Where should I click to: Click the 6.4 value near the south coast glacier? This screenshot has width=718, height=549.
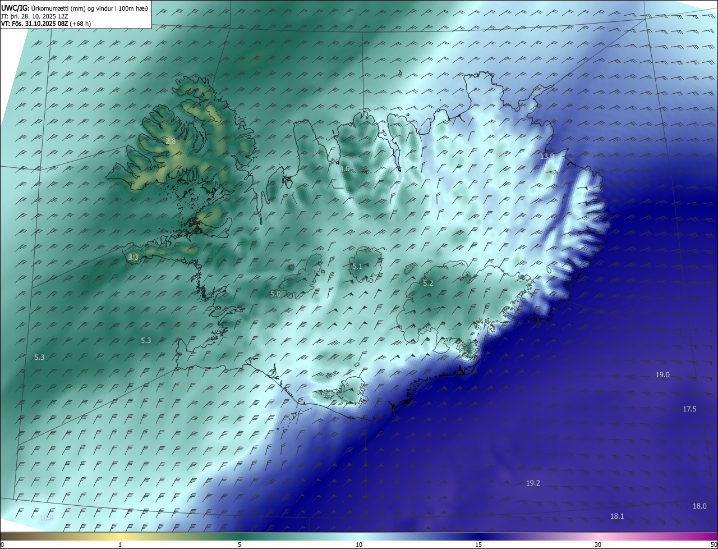click(326, 395)
